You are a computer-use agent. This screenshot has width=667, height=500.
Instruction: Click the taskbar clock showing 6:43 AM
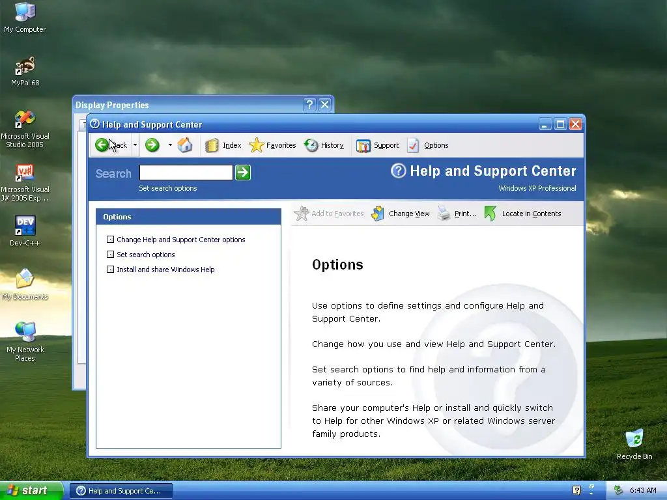pos(643,491)
